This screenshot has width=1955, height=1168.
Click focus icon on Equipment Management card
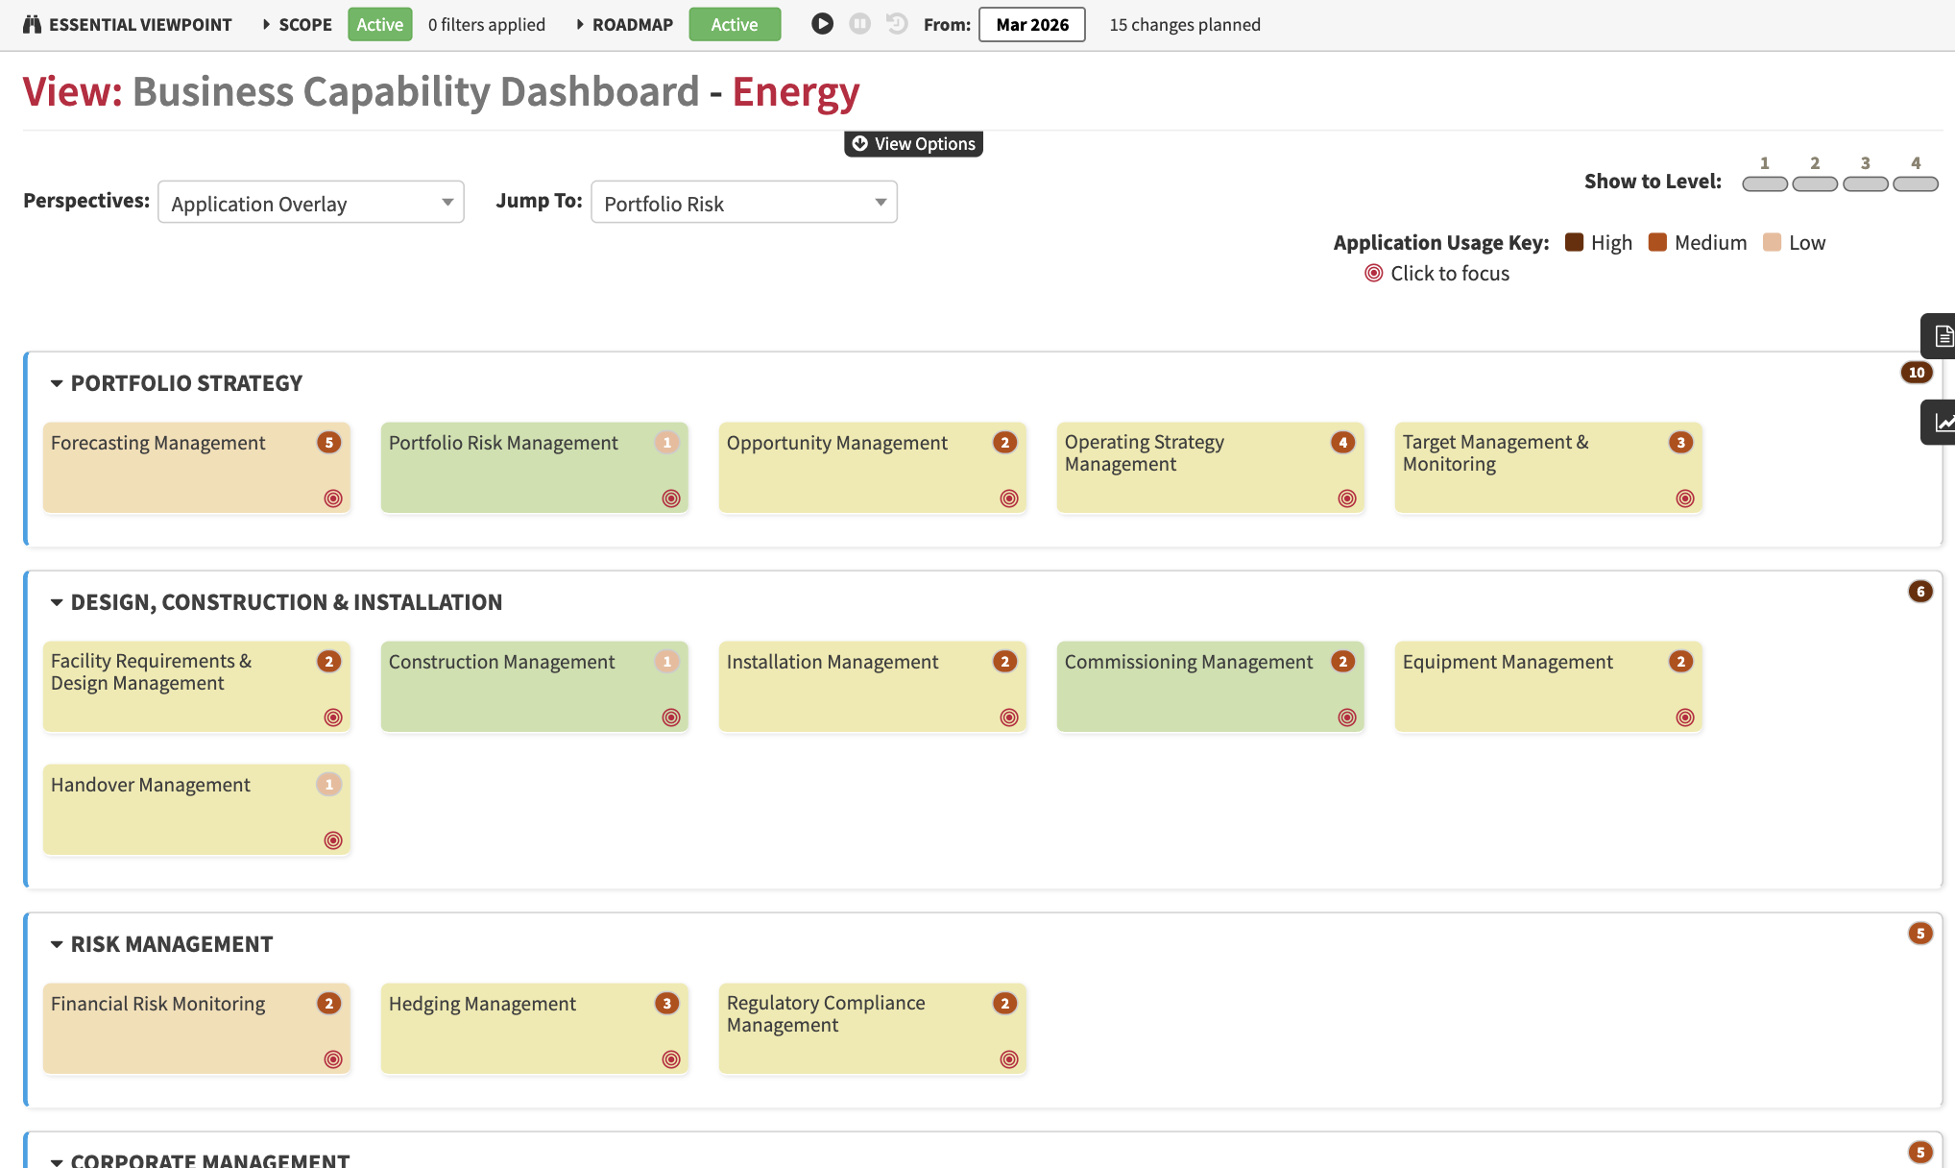click(1685, 717)
